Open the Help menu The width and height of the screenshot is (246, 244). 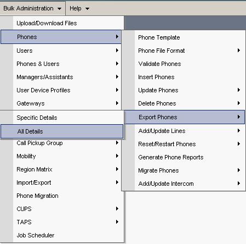click(x=79, y=8)
